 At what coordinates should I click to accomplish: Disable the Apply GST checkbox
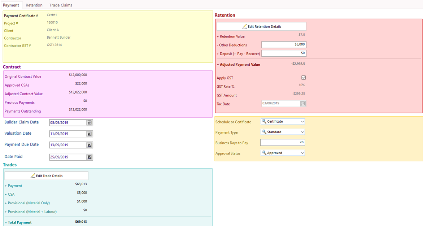point(303,77)
